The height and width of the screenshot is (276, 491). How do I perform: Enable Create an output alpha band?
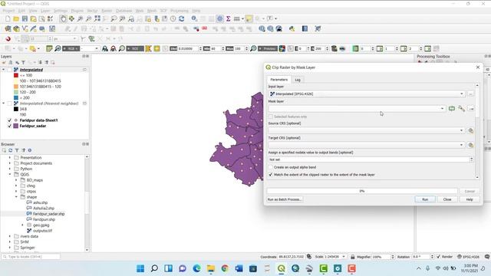(271, 167)
